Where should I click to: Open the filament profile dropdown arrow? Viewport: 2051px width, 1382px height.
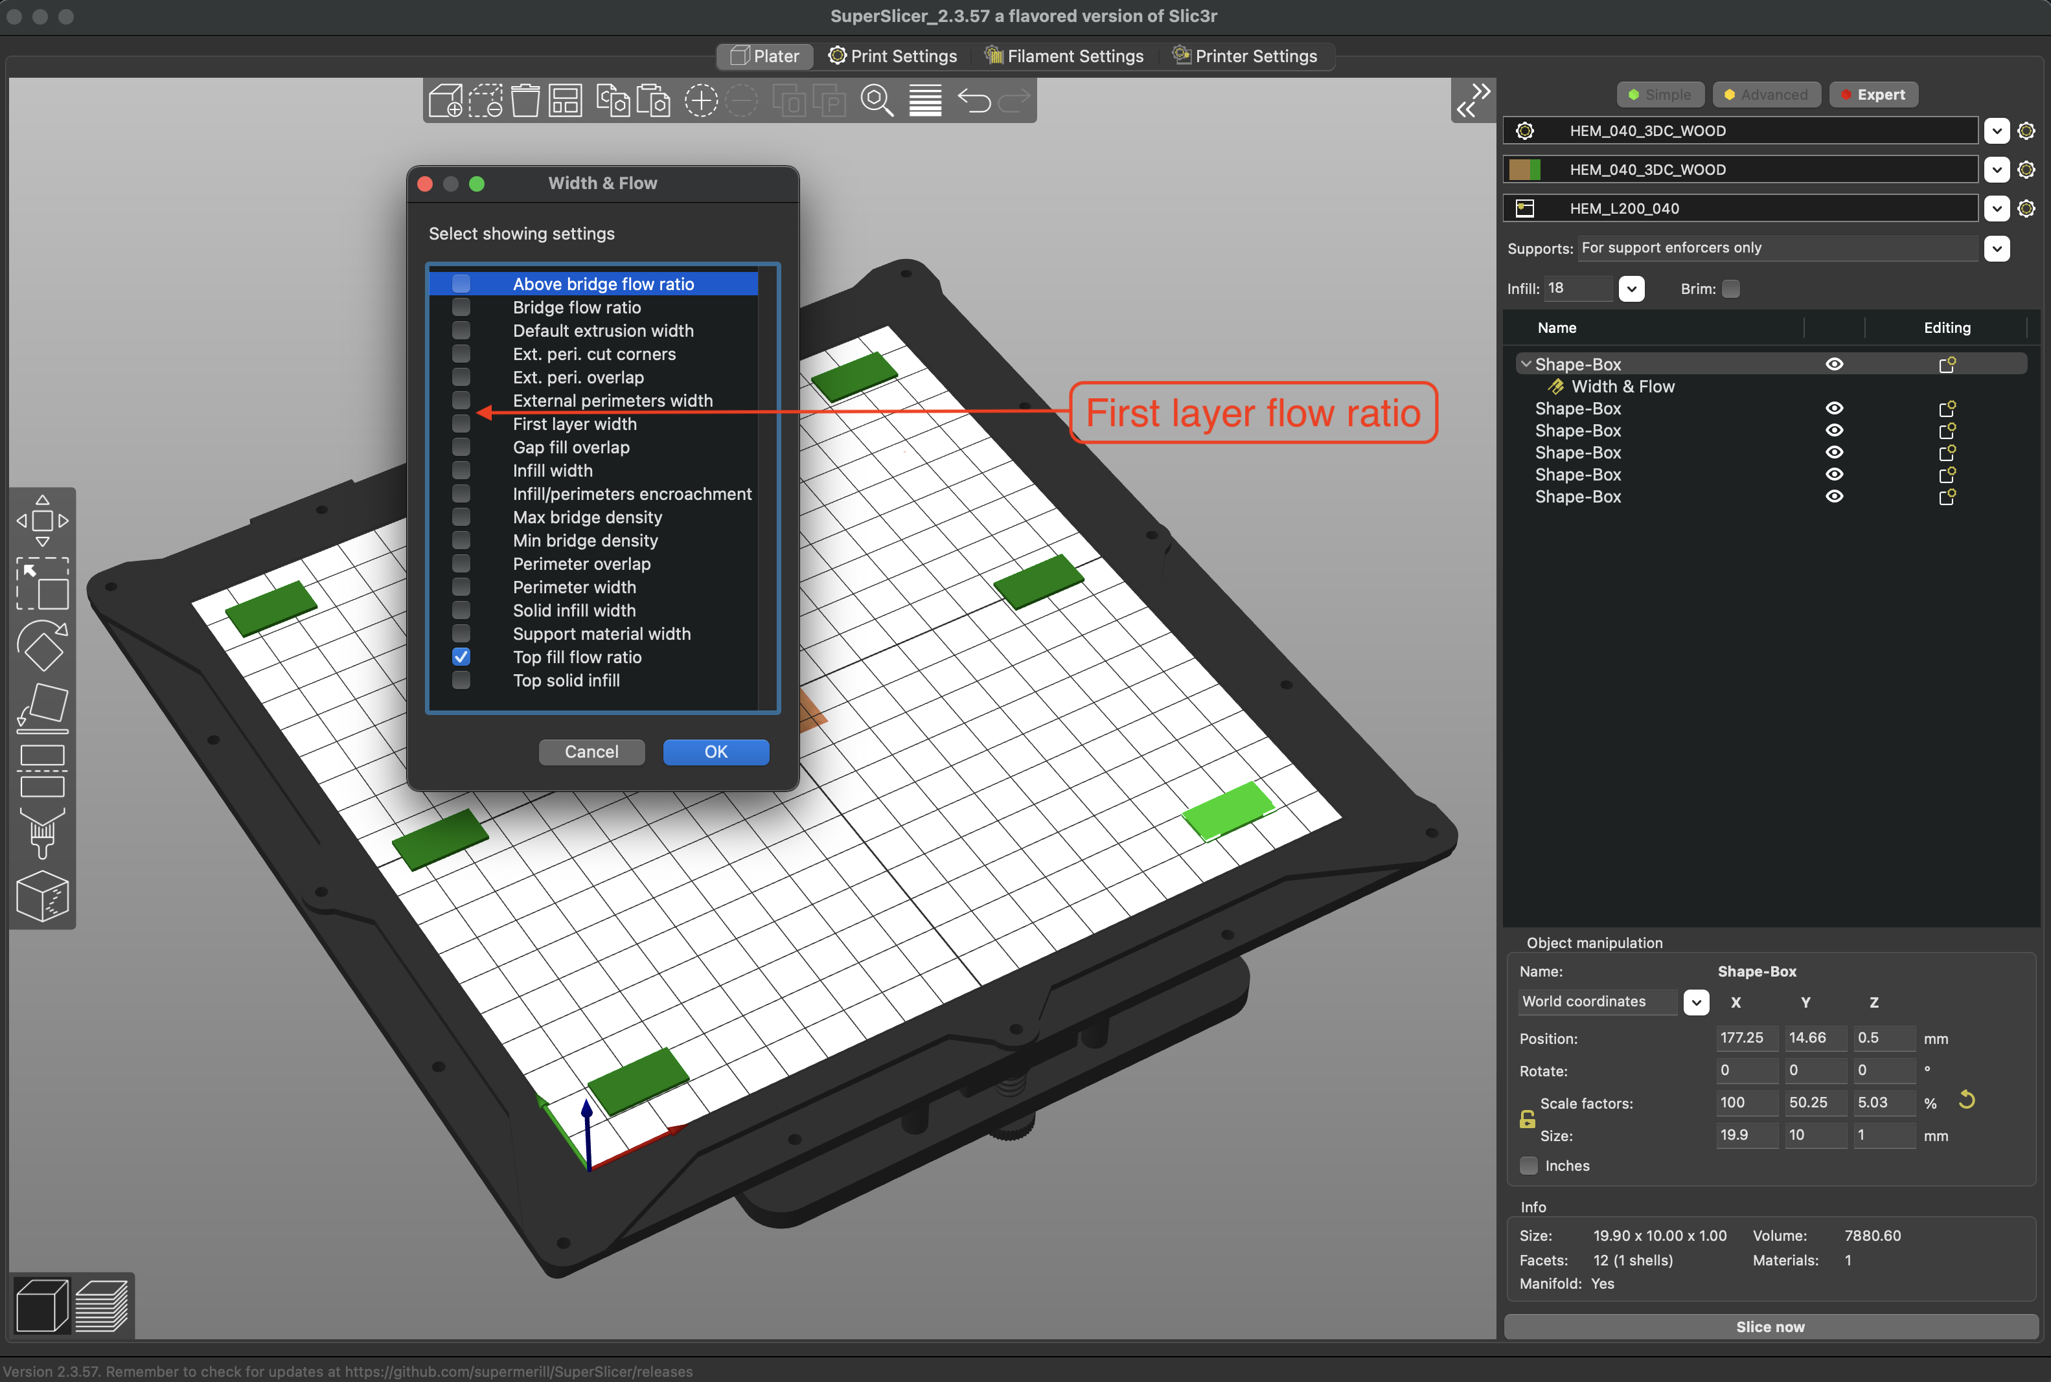1997,169
